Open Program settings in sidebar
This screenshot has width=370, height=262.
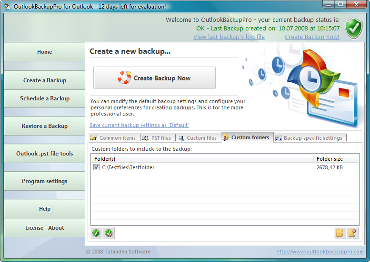pyautogui.click(x=44, y=181)
